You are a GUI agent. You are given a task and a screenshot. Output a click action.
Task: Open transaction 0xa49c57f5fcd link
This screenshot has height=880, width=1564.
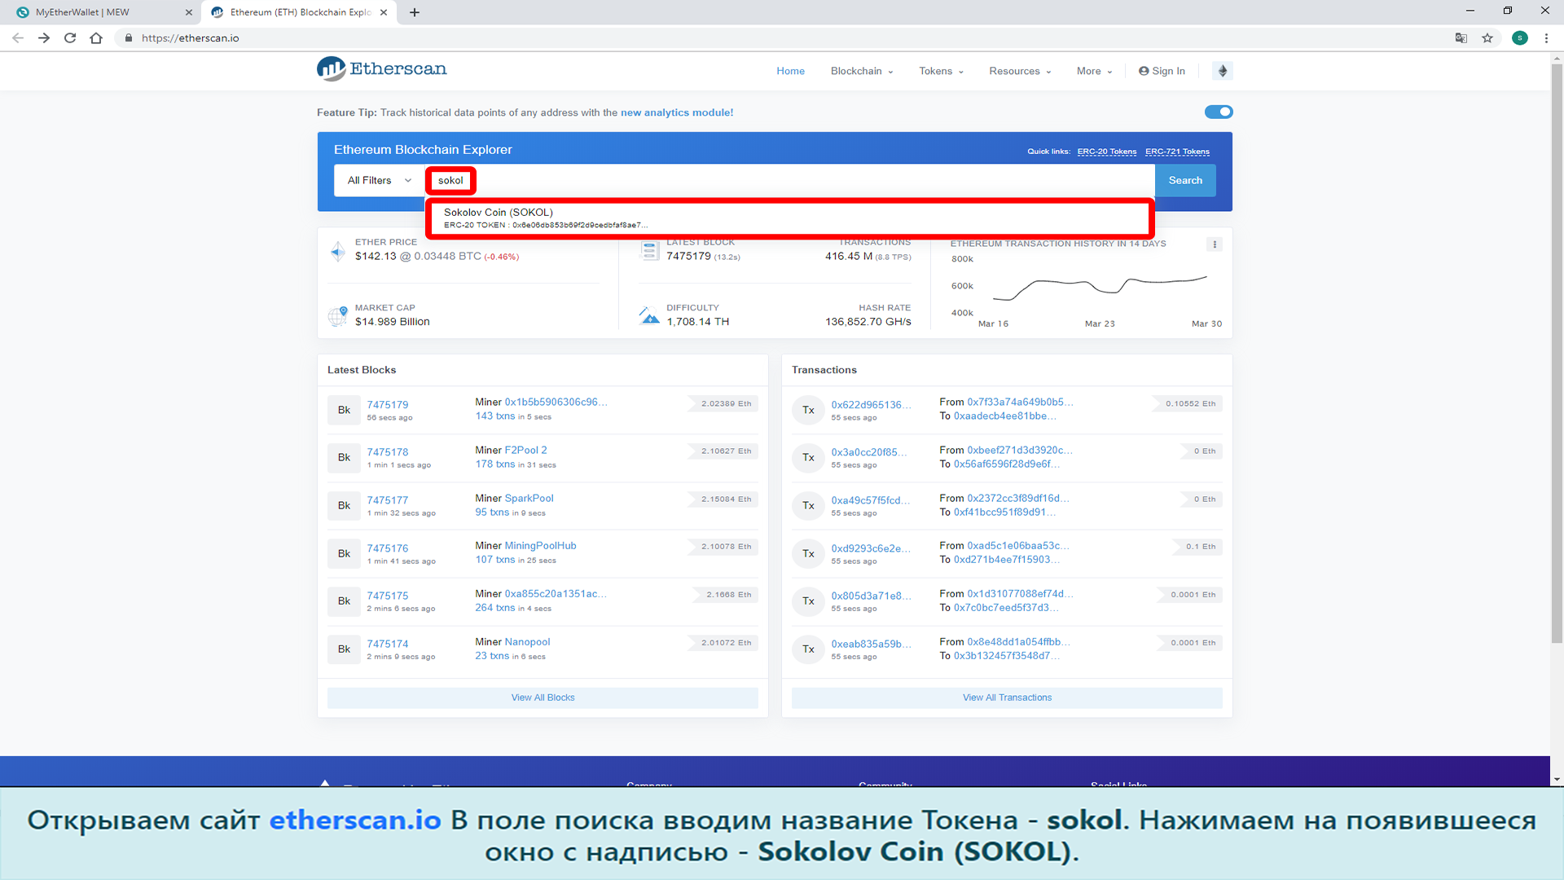[870, 500]
